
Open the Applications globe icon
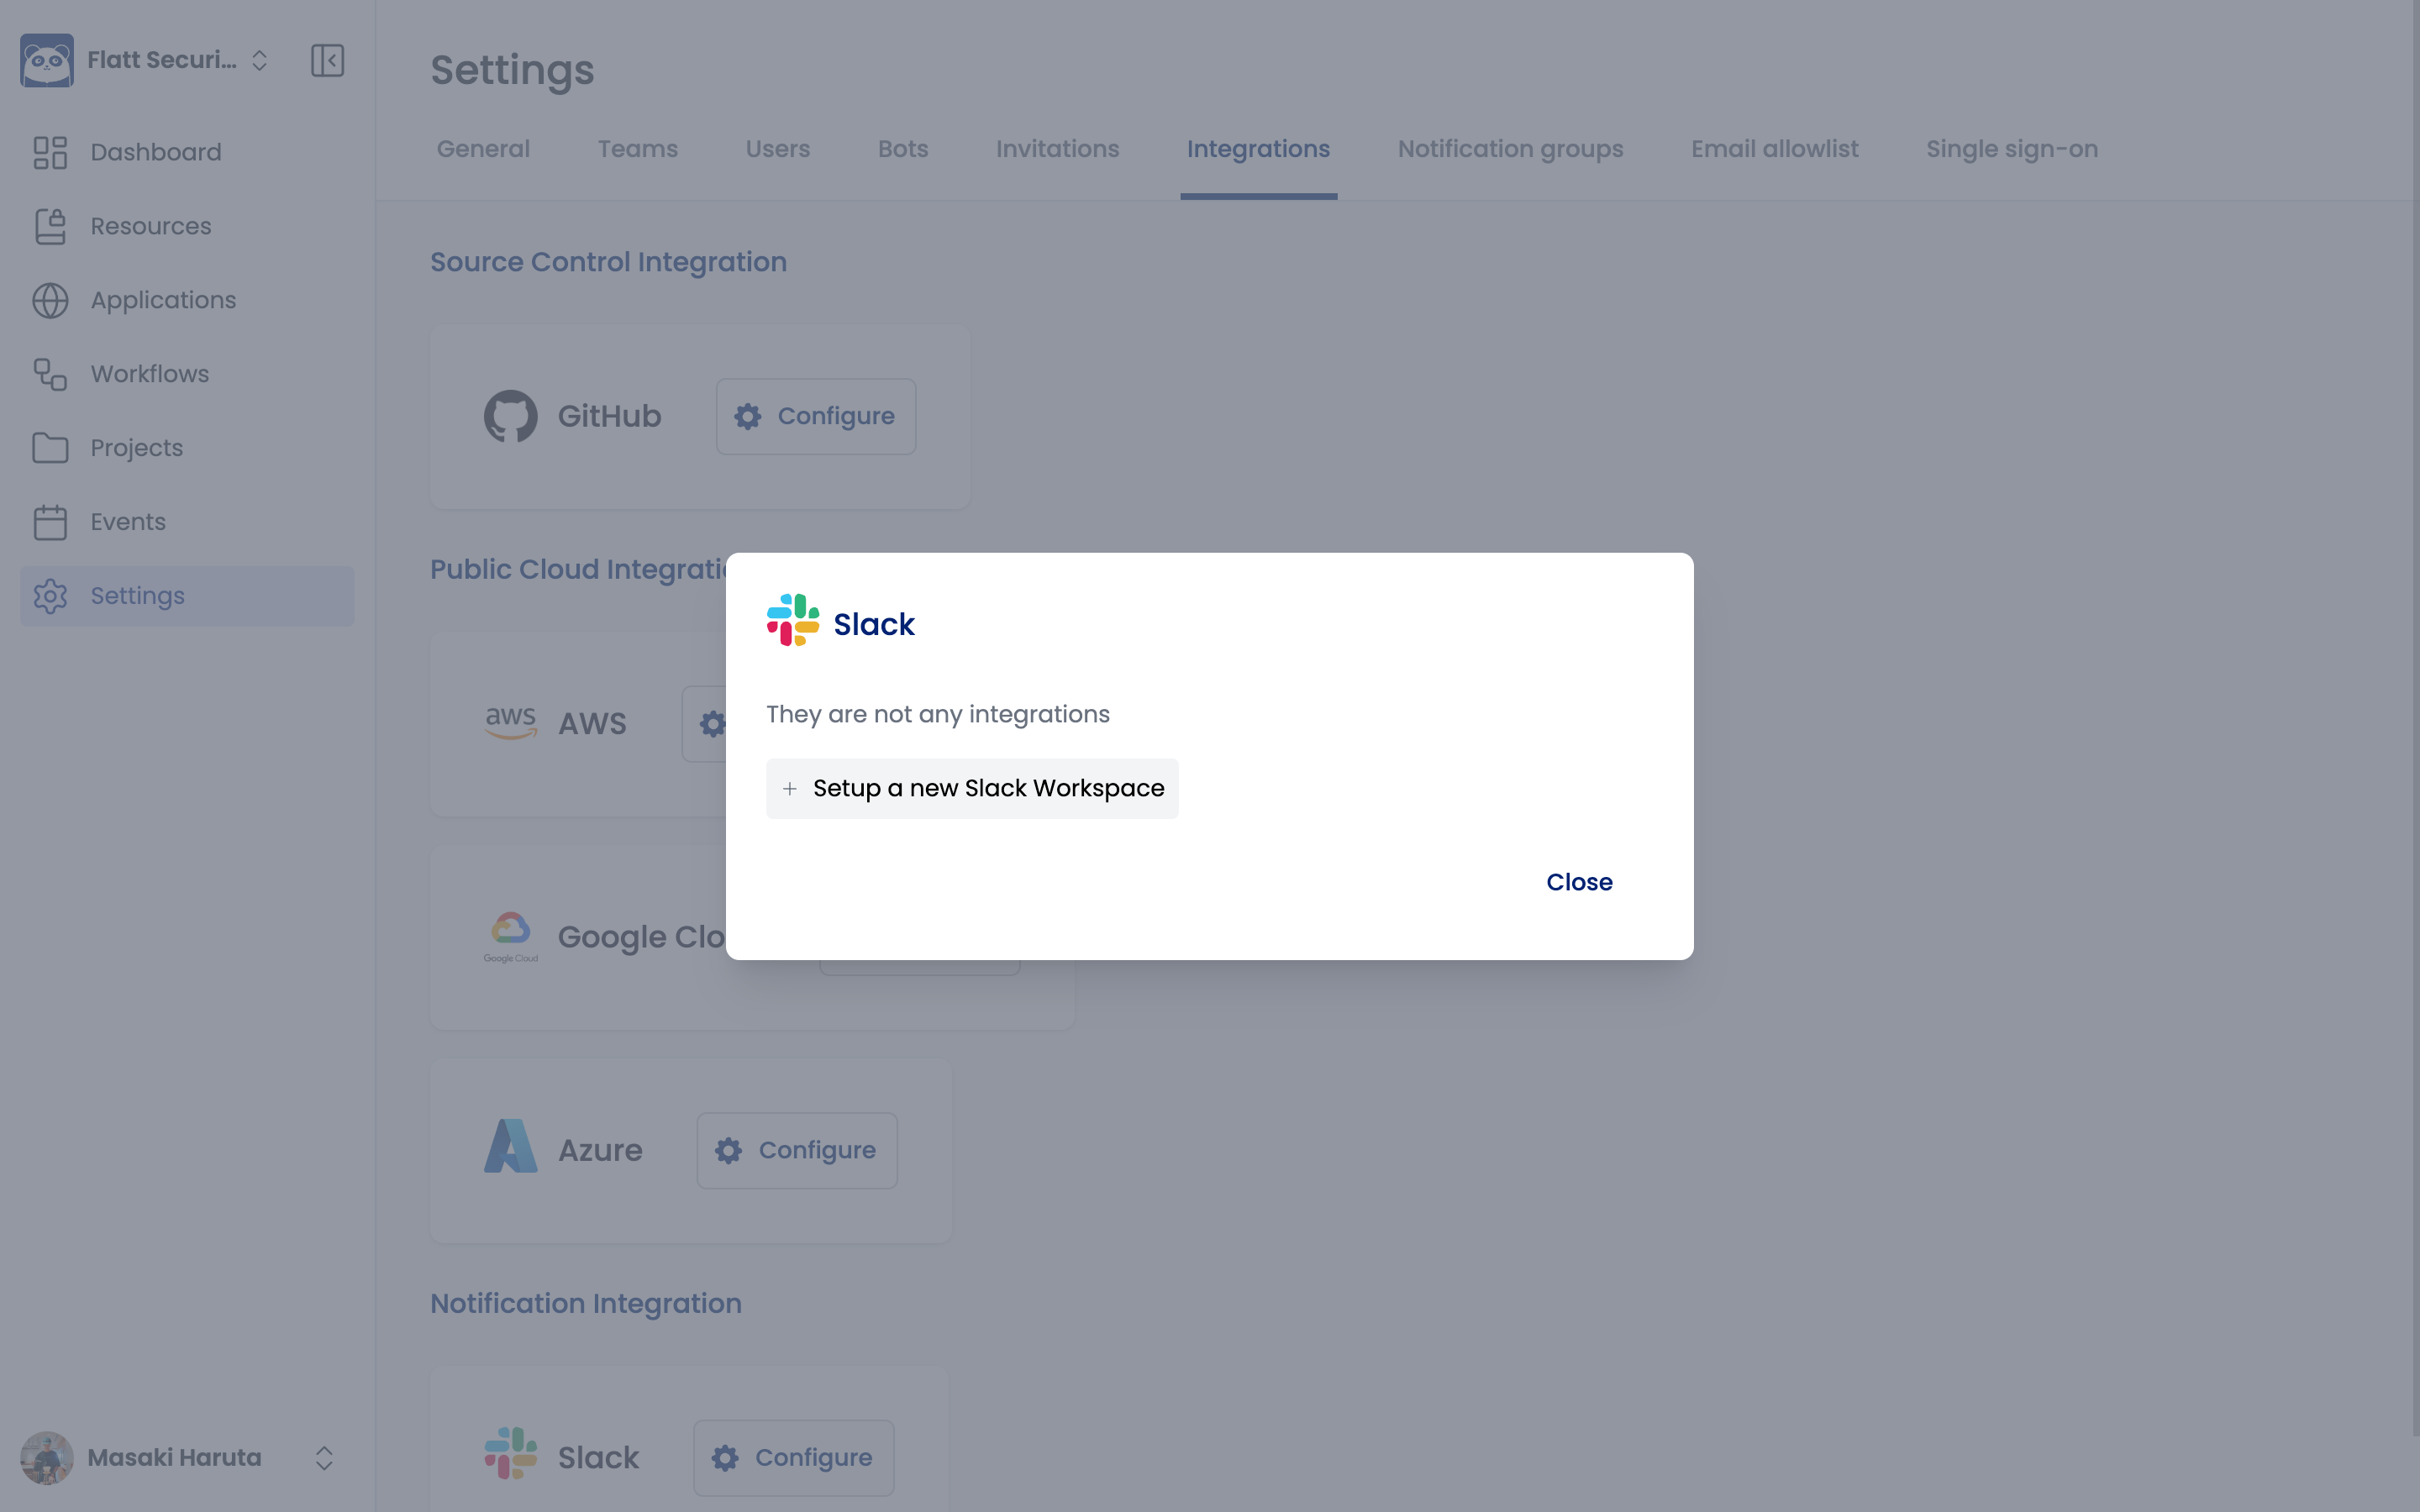50,300
